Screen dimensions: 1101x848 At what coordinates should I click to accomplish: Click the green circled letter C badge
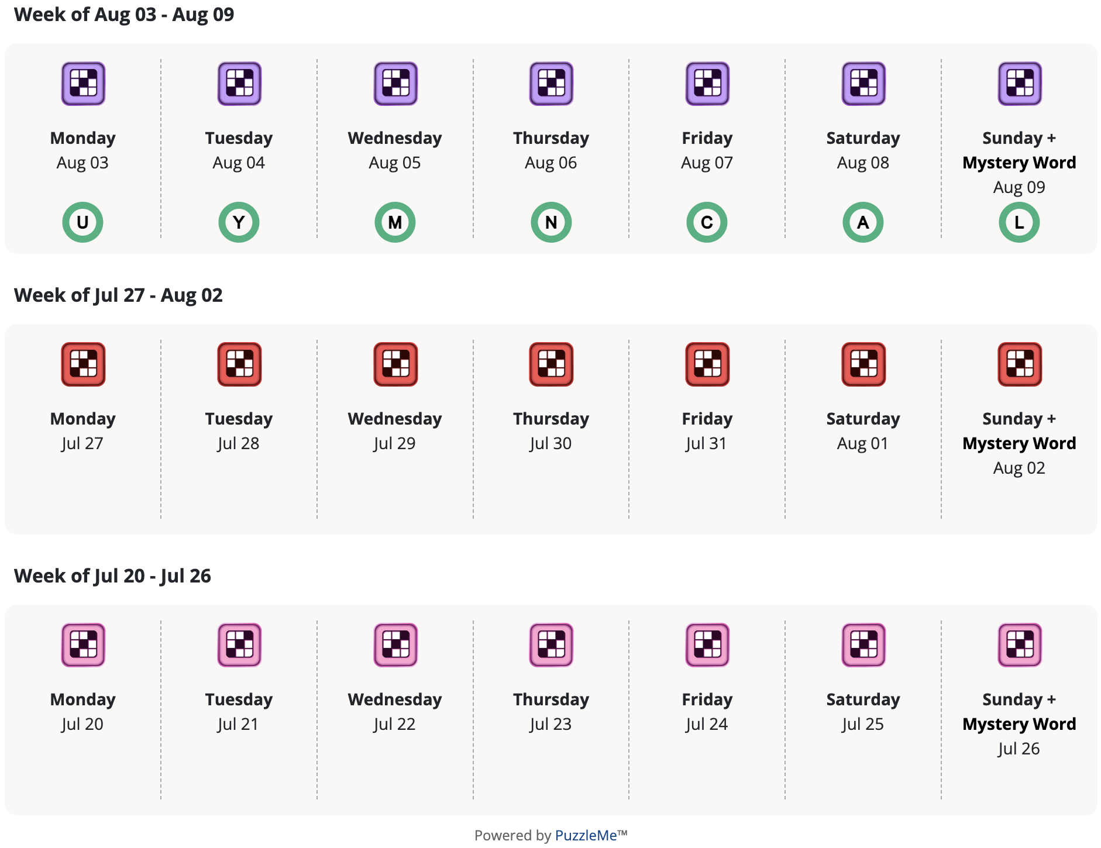pyautogui.click(x=707, y=222)
